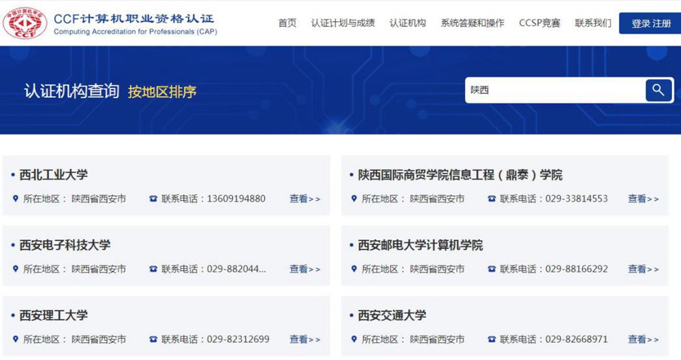Open 联系我们 page
The width and height of the screenshot is (681, 360).
coord(593,23)
